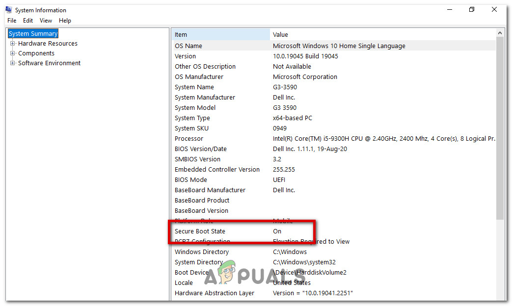Click the vertical scrollbar thumb
Image resolution: width=512 pixels, height=306 pixels.
pos(500,128)
